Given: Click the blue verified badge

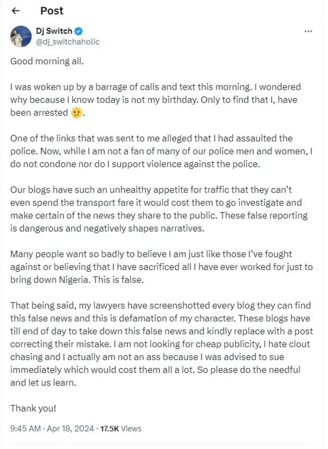Looking at the screenshot, I should click(79, 31).
